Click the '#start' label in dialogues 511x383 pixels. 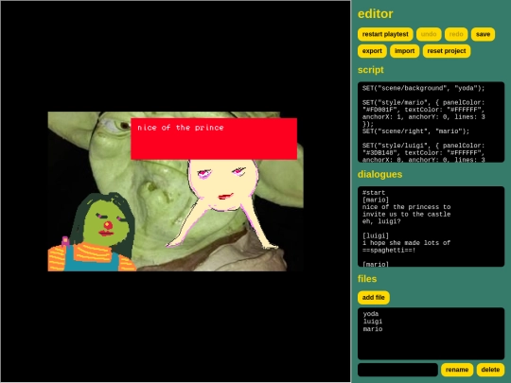pos(374,193)
